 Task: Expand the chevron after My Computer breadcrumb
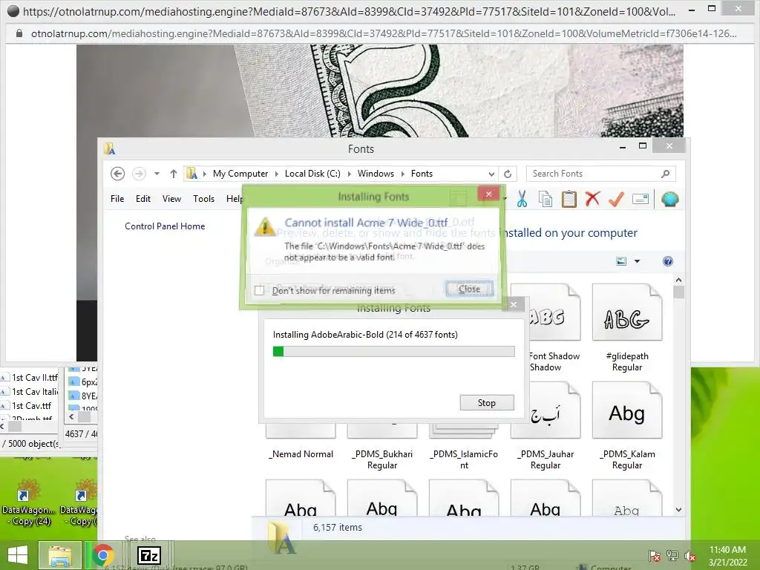click(x=277, y=174)
